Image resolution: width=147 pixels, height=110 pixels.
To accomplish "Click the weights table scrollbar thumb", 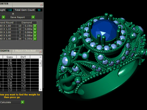I will coord(40,63).
